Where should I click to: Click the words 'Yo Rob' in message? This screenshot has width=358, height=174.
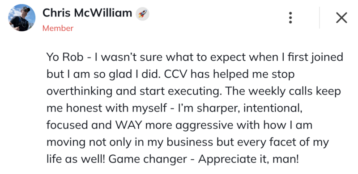[x=65, y=57]
